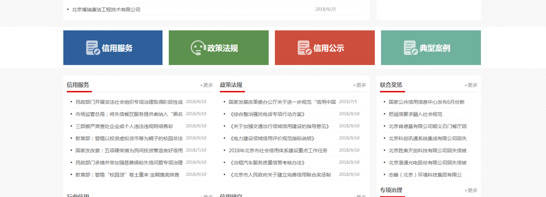Open 《出租汽车服务质量信誉考核办法》 link
Screen dimensions: 546x197
tap(267, 162)
